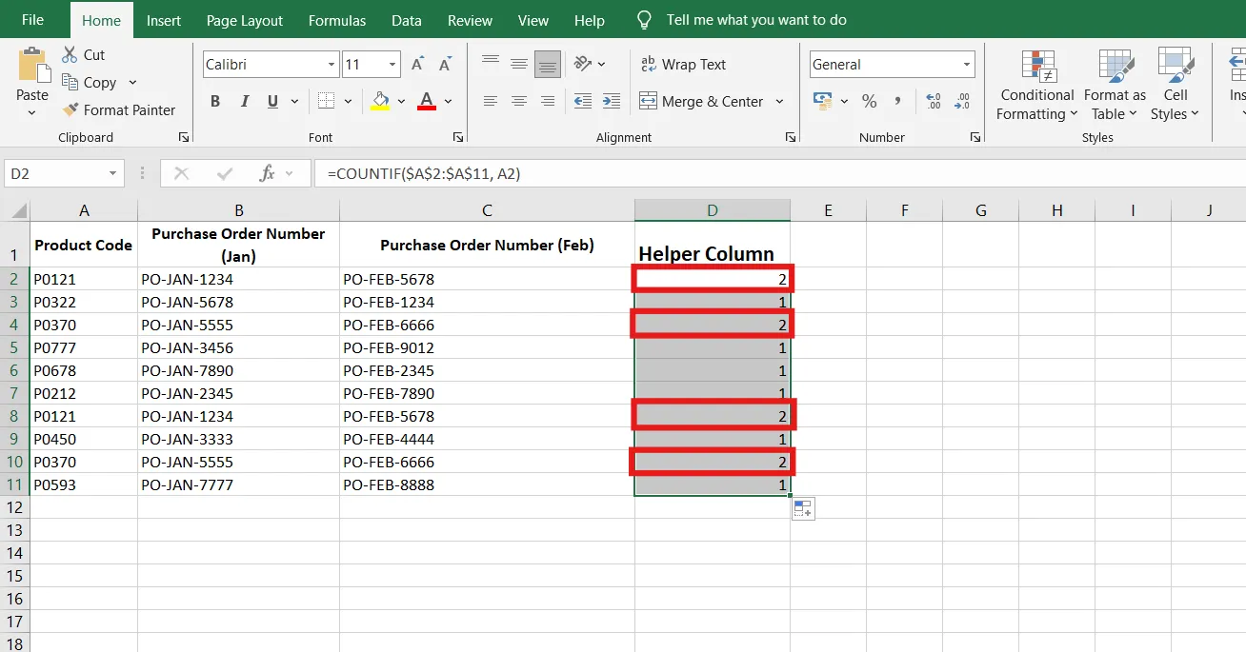Align text right in cells
This screenshot has width=1246, height=652.
(x=548, y=101)
